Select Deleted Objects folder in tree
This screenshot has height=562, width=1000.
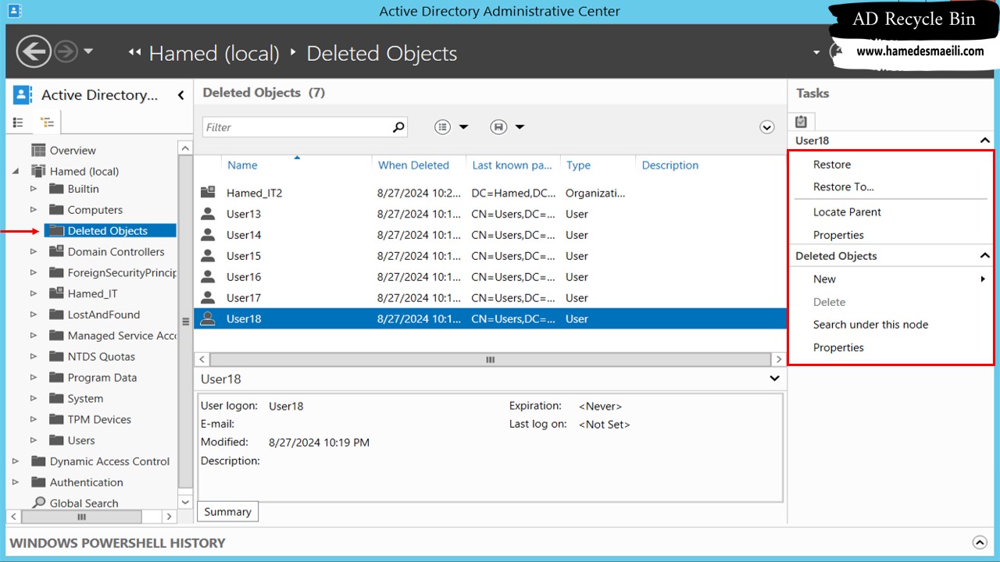click(x=109, y=231)
